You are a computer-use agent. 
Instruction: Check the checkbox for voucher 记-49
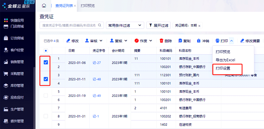coord(46,96)
